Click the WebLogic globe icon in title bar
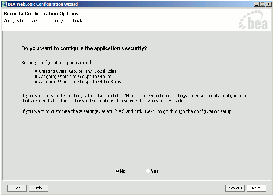Viewport: 273px width, 195px height. pyautogui.click(x=4, y=4)
